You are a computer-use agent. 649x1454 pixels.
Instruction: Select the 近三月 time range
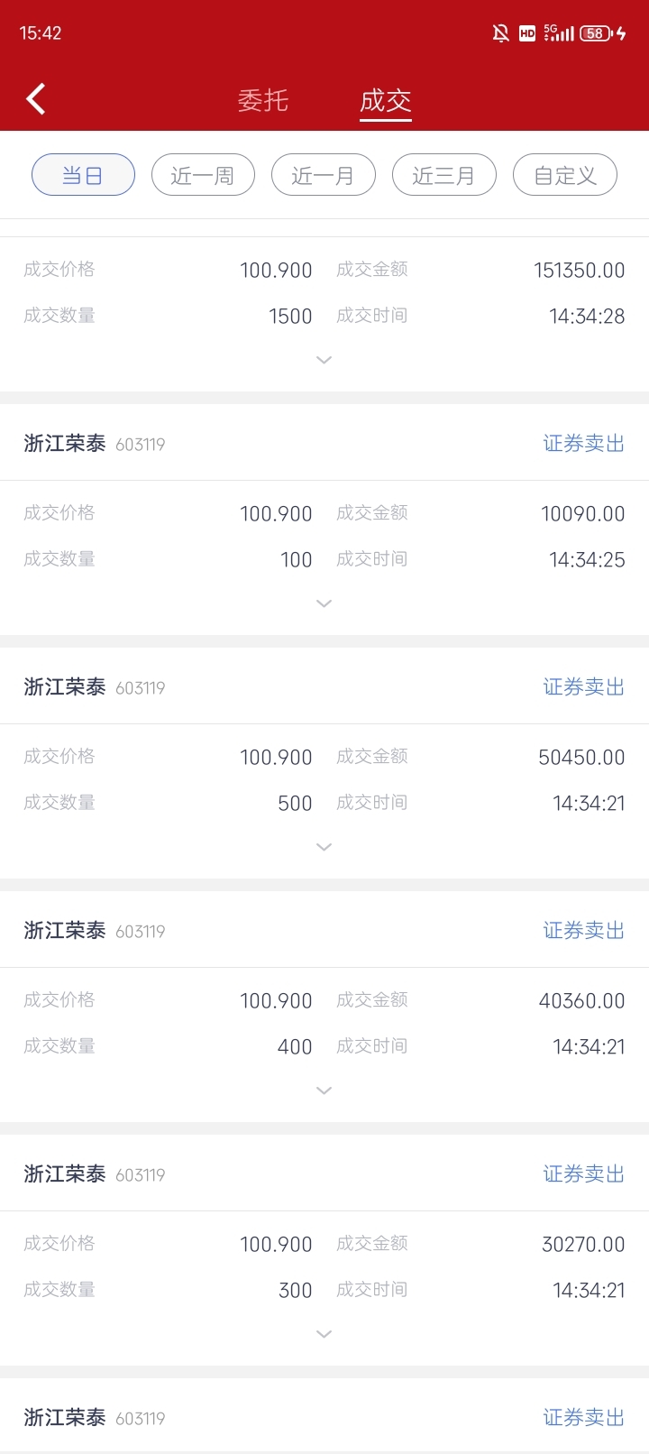coord(443,175)
